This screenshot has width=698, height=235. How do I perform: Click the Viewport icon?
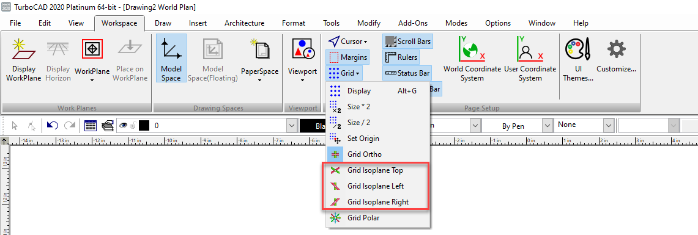(x=303, y=49)
